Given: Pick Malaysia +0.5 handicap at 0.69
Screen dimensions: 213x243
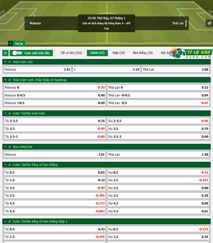Looking at the screenshot, I should 54,103.
